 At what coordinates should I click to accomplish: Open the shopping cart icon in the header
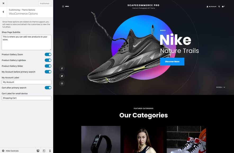coord(223,6)
